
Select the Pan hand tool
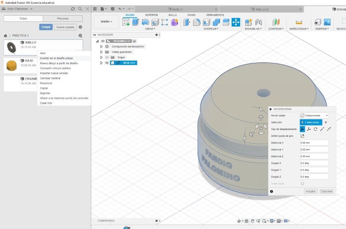coord(252,221)
